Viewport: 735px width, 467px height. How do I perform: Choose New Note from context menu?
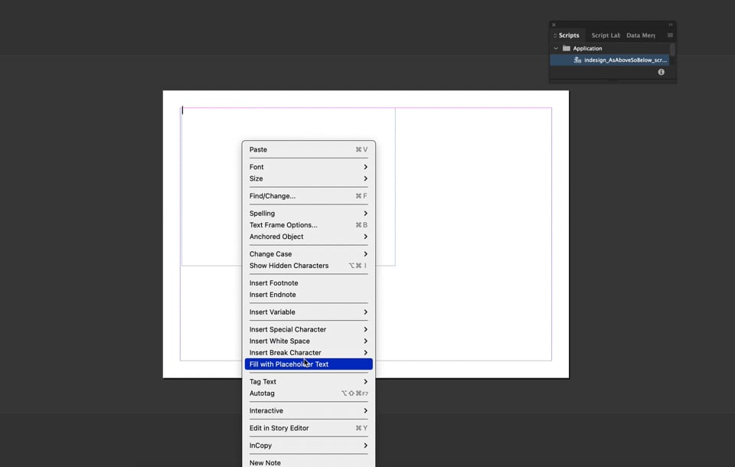309,462
